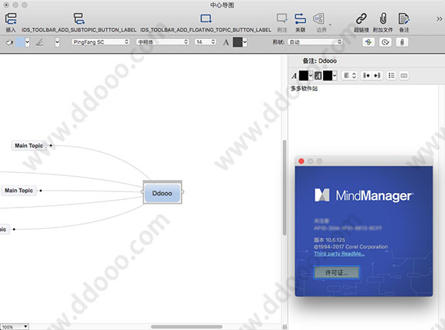Screen dimensions: 445x330
Task: Click the circular arrow button in format bar
Action: pos(385,42)
